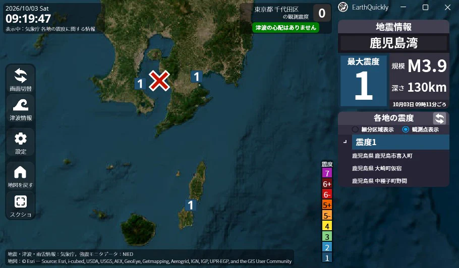The width and height of the screenshot is (459, 268).
Task: Click the 最大震度 1 panel
Action: pos(364,81)
